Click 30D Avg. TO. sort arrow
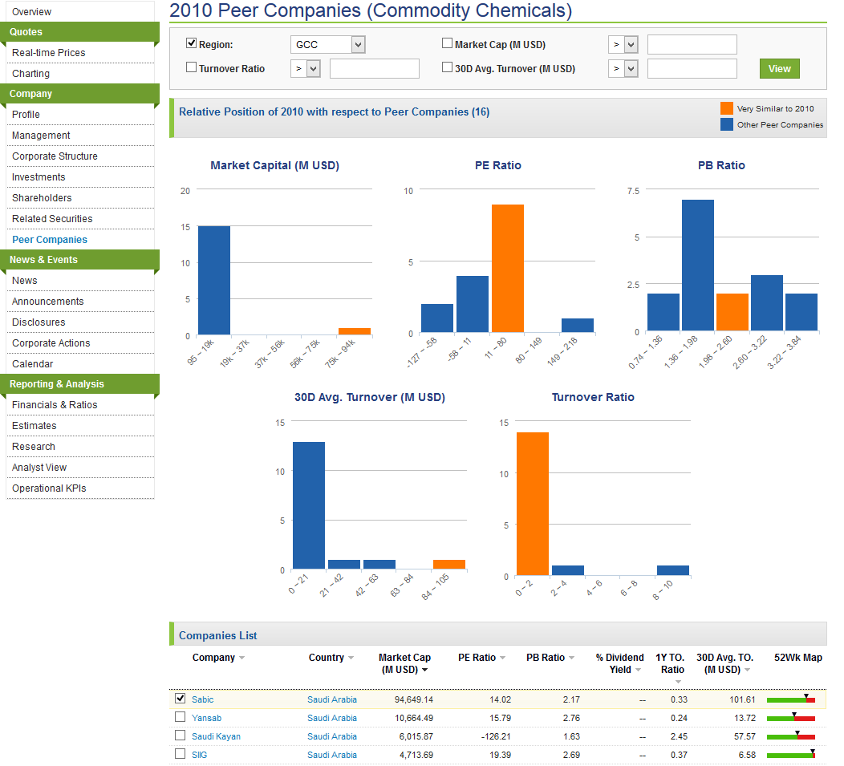This screenshot has width=844, height=766. tap(747, 670)
